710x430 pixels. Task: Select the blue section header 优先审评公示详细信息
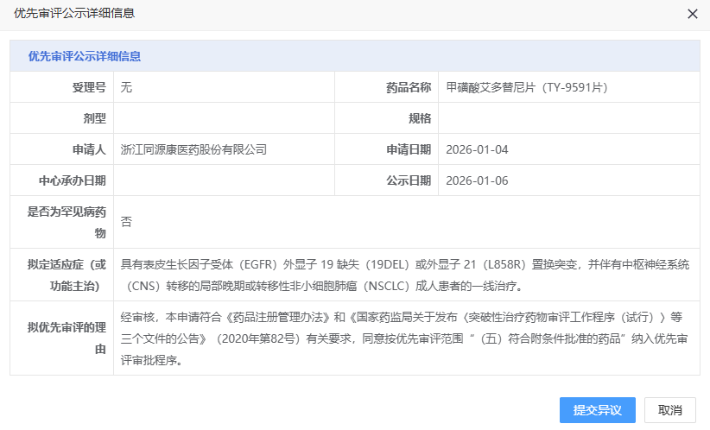point(85,56)
